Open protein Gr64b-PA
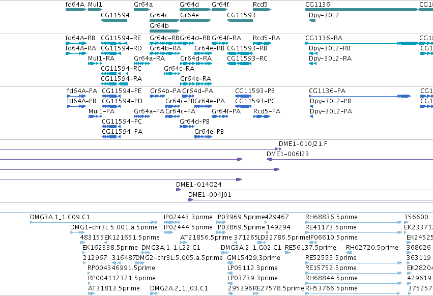Viewport: 433px width, 296px height. tap(166, 91)
